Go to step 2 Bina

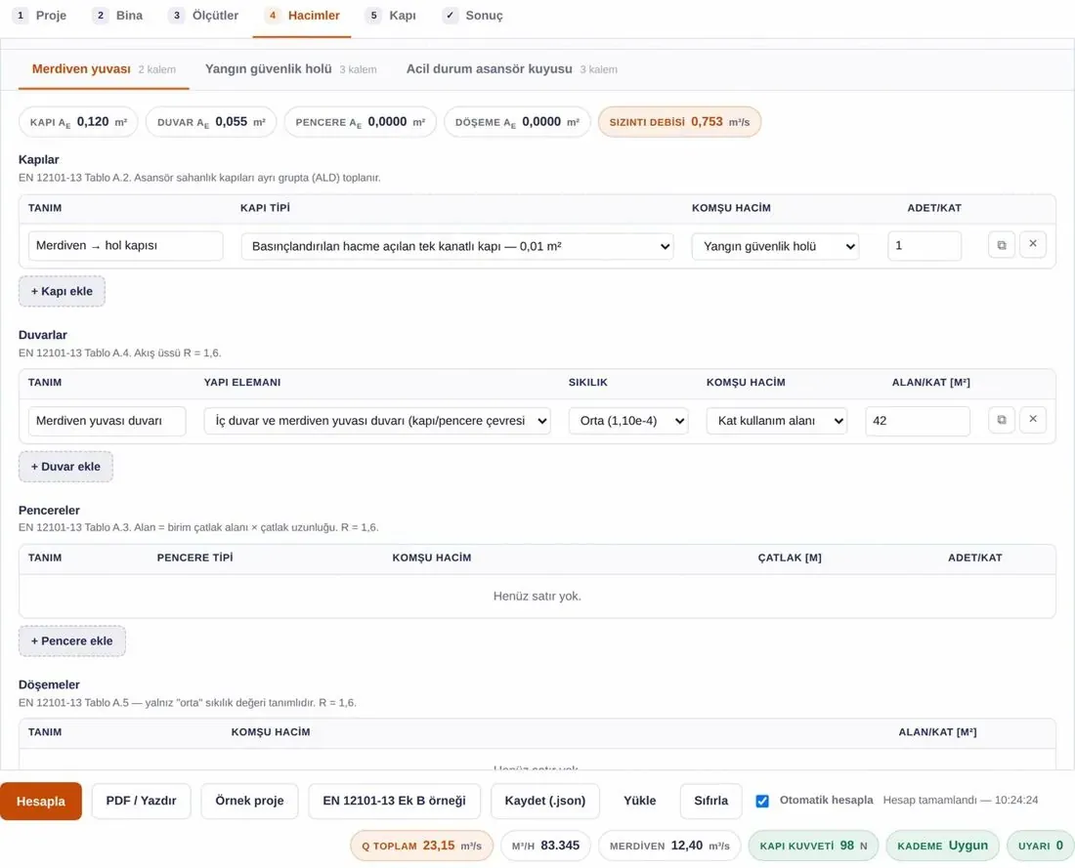pyautogui.click(x=120, y=16)
